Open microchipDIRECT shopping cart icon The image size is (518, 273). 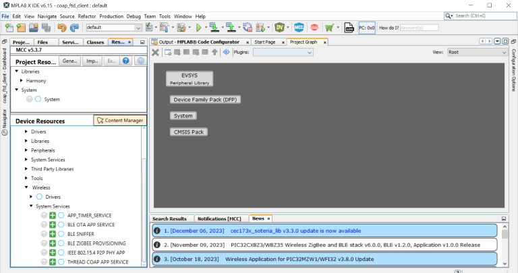pyautogui.click(x=329, y=28)
